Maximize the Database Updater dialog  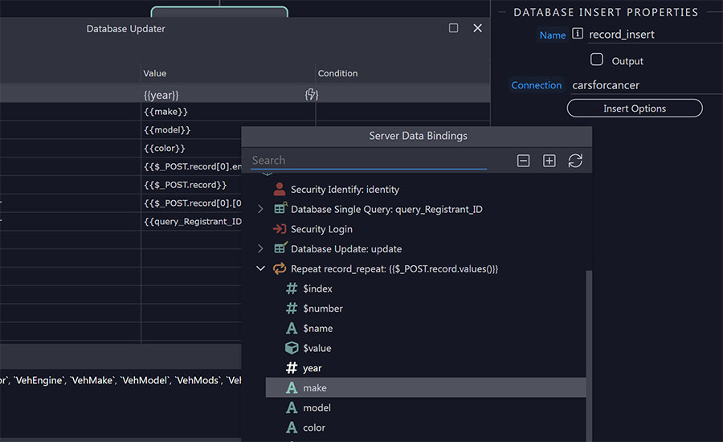pyautogui.click(x=453, y=28)
